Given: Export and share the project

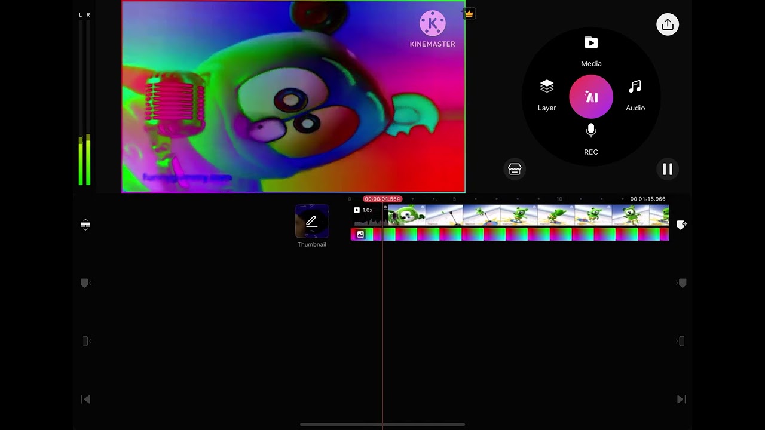Looking at the screenshot, I should (x=668, y=24).
